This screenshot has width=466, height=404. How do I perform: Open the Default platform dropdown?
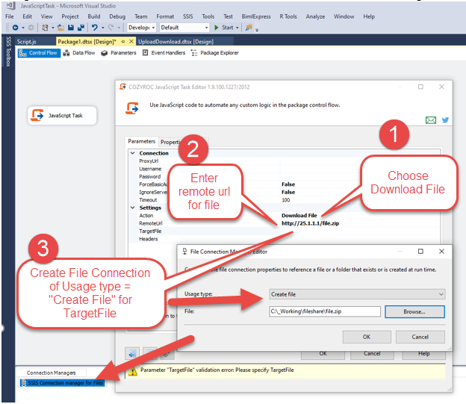(184, 28)
